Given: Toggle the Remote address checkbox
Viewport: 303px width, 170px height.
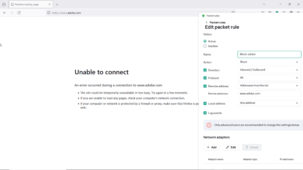Looking at the screenshot, I should (205, 86).
